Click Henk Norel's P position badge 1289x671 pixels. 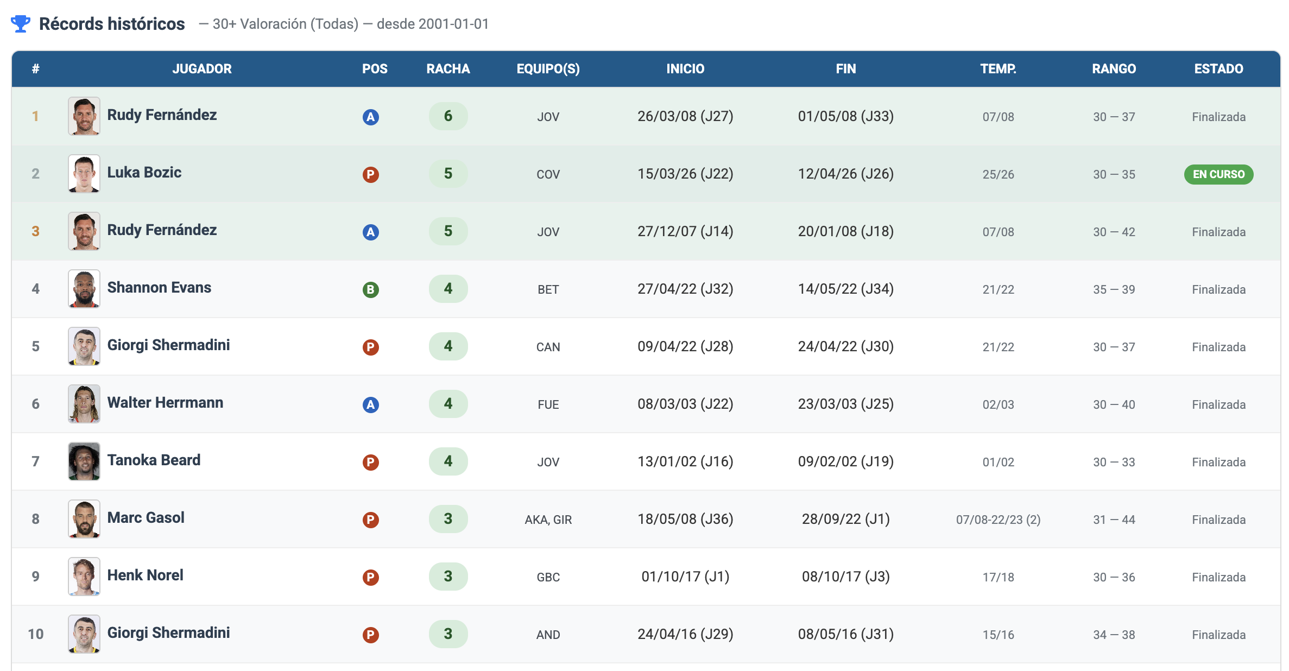click(x=370, y=577)
